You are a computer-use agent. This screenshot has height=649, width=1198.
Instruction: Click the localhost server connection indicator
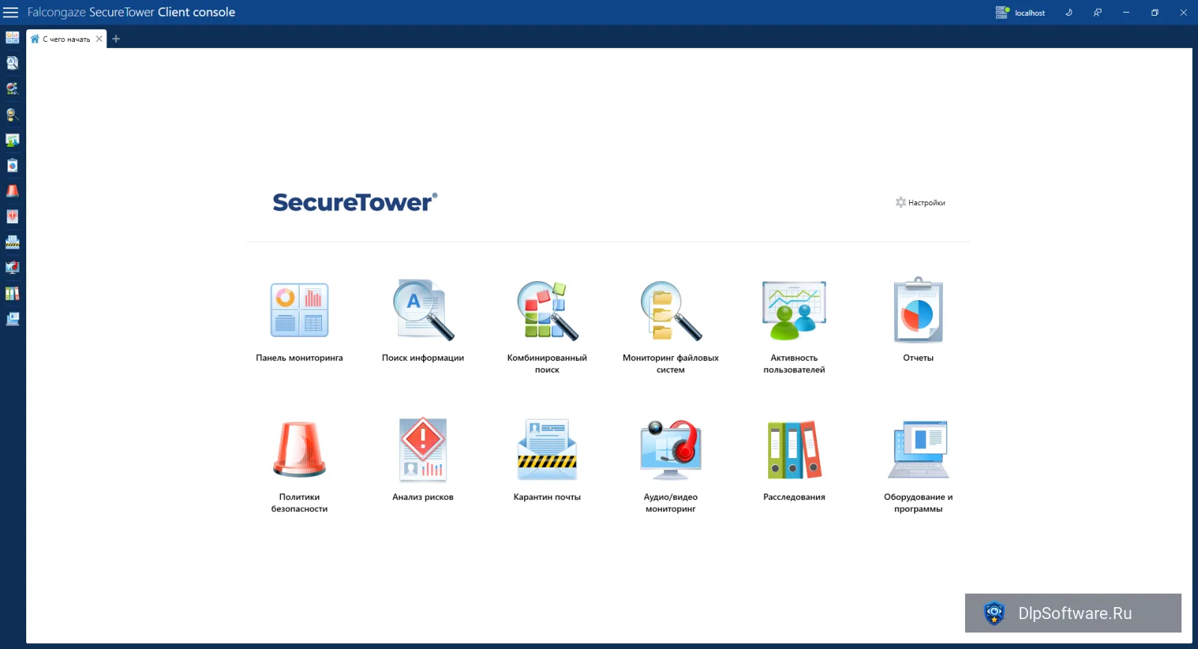click(x=1020, y=13)
